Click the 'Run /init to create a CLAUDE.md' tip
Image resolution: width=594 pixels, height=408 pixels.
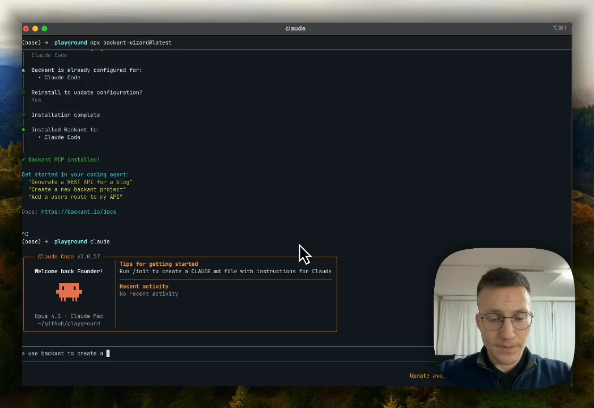coord(226,271)
